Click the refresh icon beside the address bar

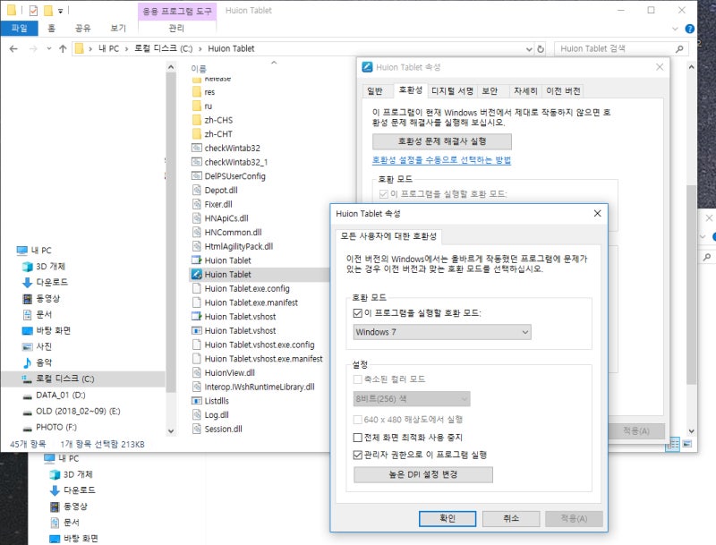[x=541, y=48]
